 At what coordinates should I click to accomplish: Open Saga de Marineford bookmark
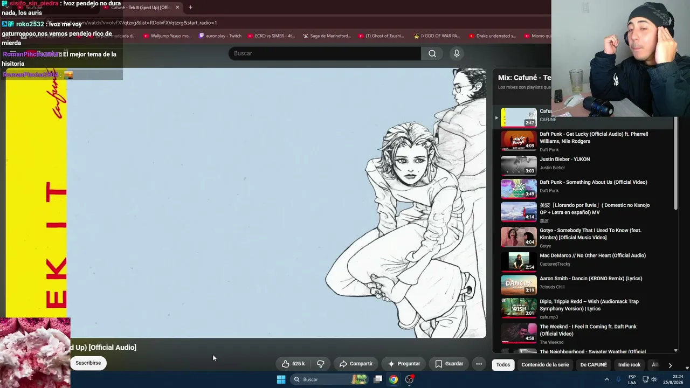327,36
